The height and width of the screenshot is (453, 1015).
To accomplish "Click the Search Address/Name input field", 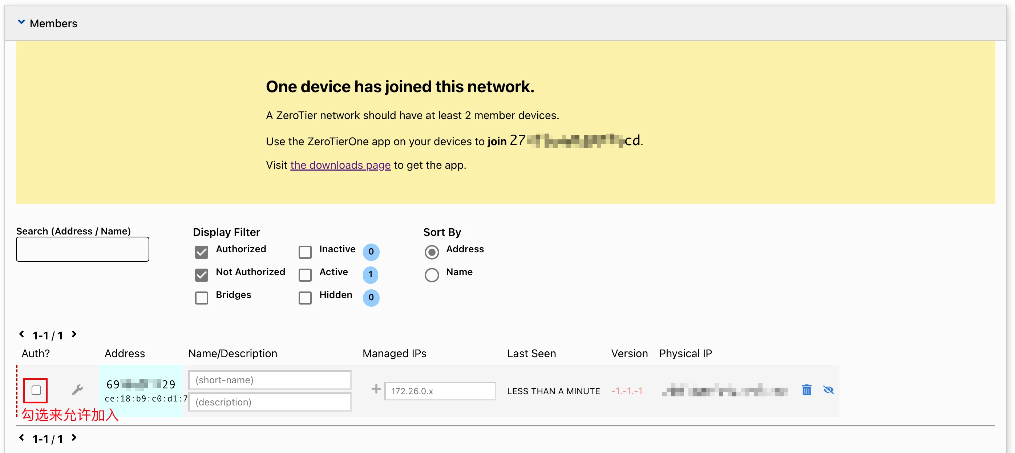I will (82, 249).
